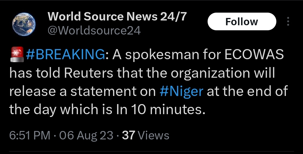This screenshot has width=303, height=154.
Task: Open the three-dot more options menu
Action: tap(288, 22)
